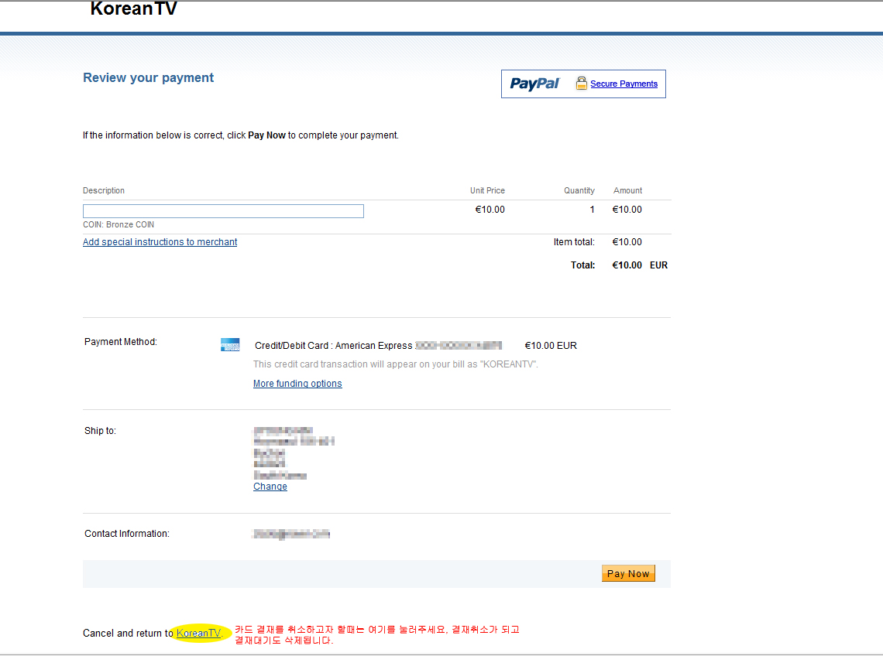Screen dimensions: 883x656
Task: Cancel and return via KoreanTV link
Action: coord(198,634)
